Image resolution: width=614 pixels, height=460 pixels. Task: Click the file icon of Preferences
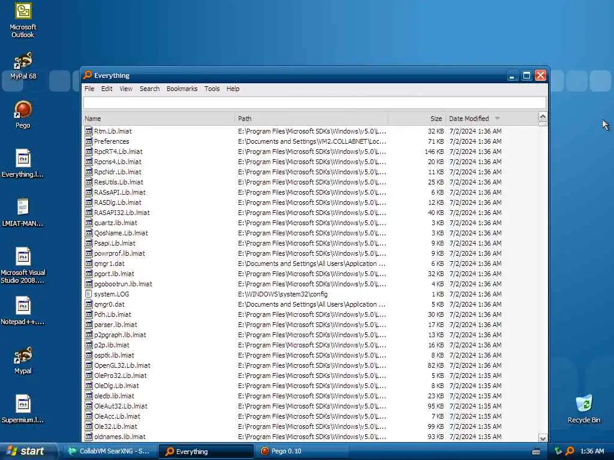(x=89, y=141)
